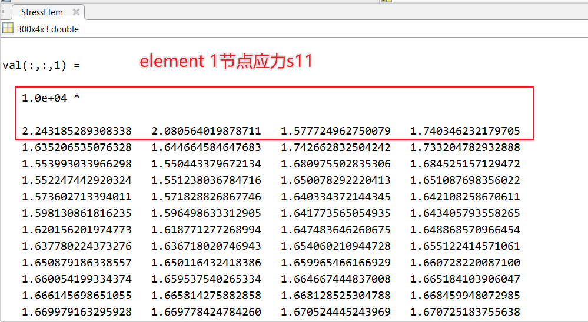Click value 1.666145698651055

[x=77, y=296]
